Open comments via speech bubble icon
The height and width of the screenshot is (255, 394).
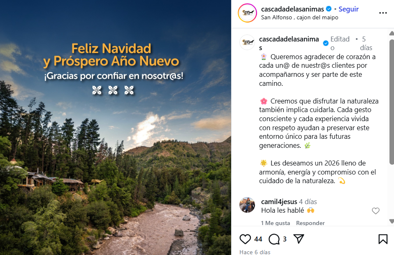pyautogui.click(x=274, y=239)
